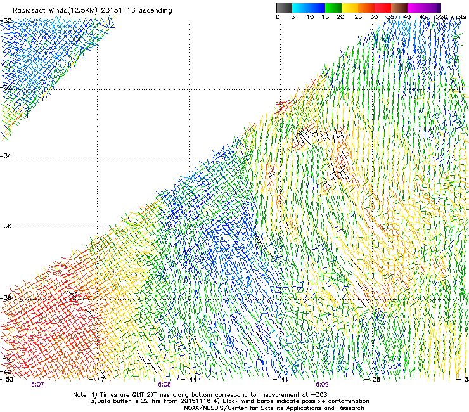Click the '5' label under the legend
This screenshot has width=469, height=412.
[293, 17]
